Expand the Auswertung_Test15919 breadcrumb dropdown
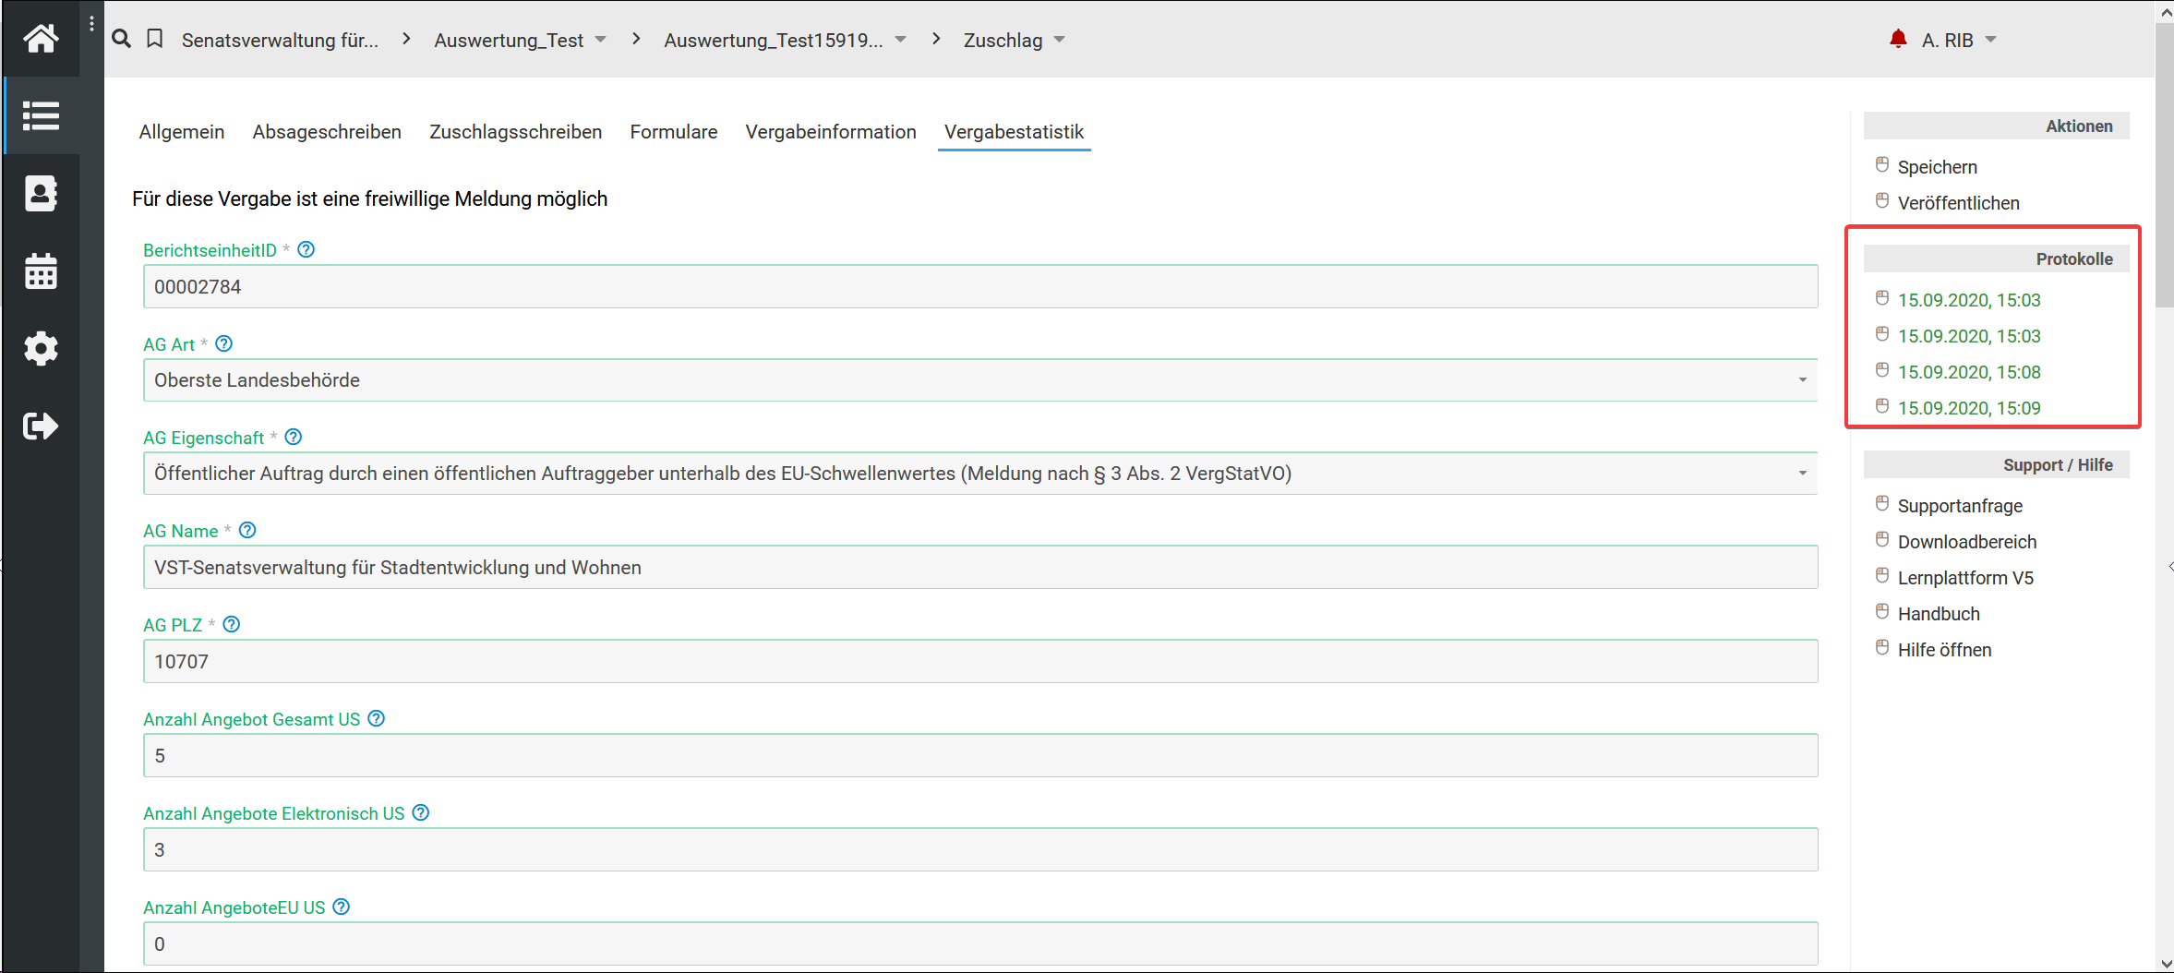2174x973 pixels. pos(901,40)
